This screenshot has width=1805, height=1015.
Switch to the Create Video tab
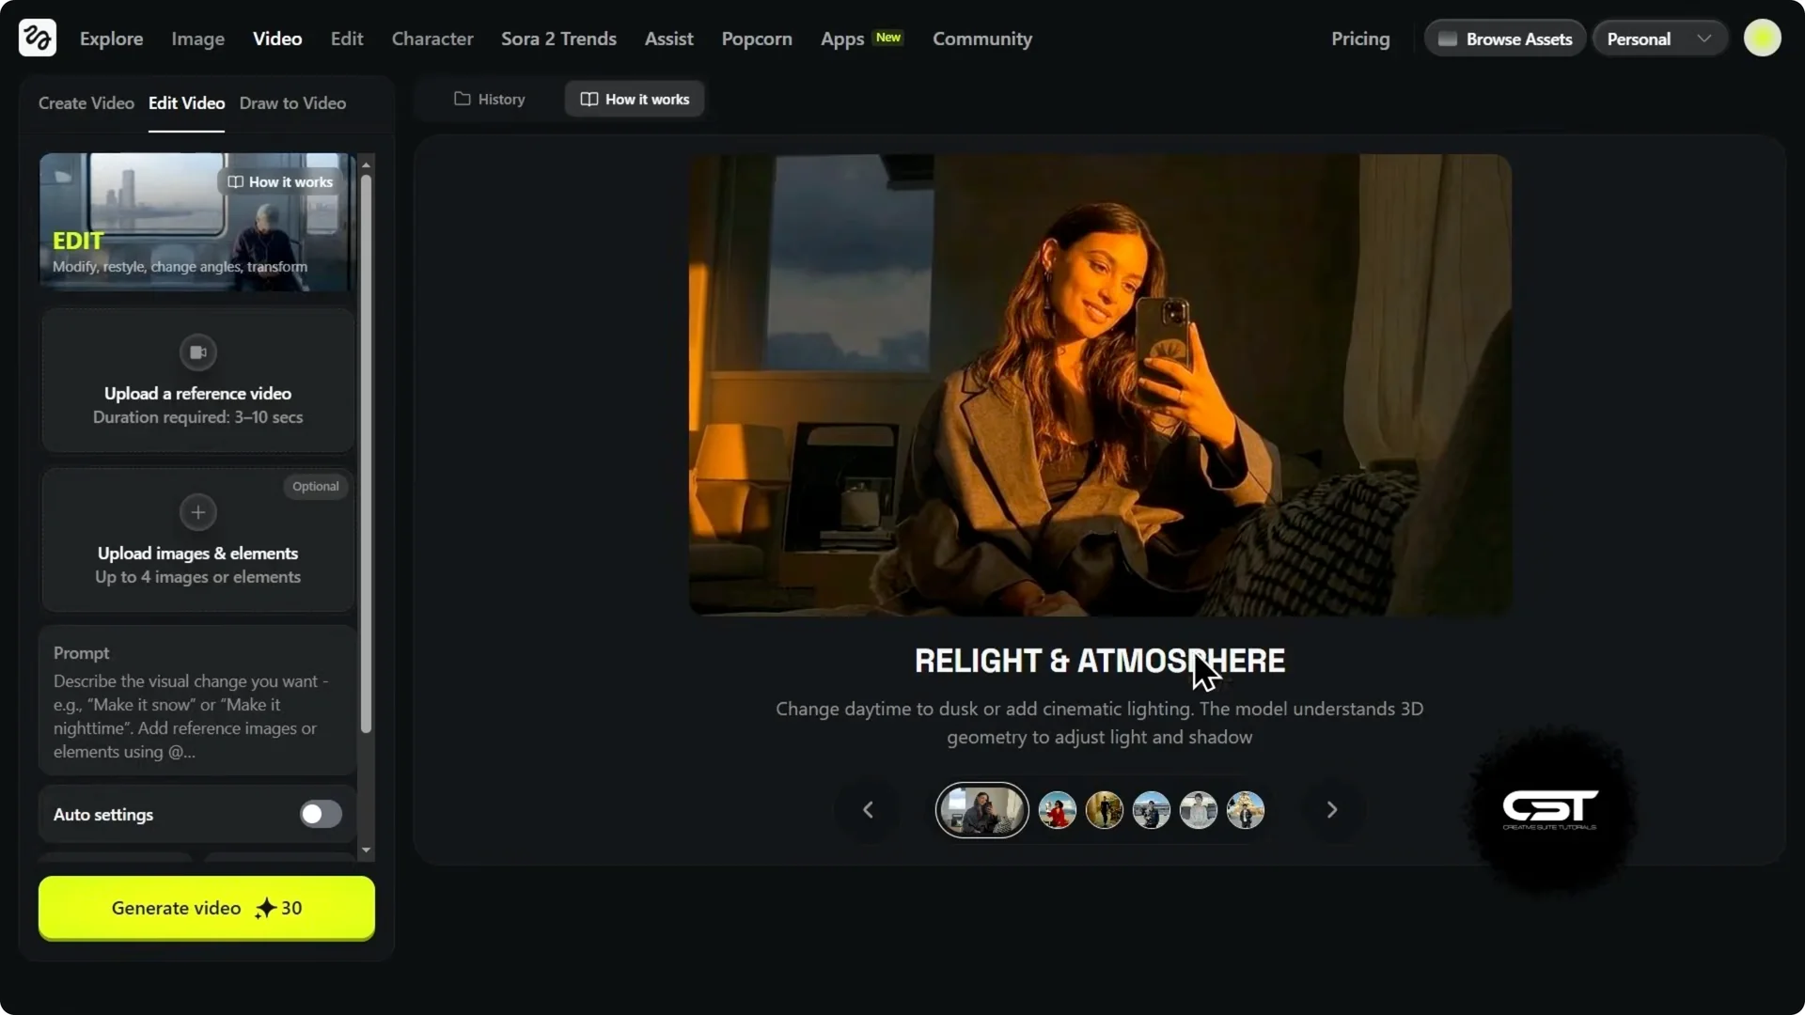pyautogui.click(x=86, y=103)
